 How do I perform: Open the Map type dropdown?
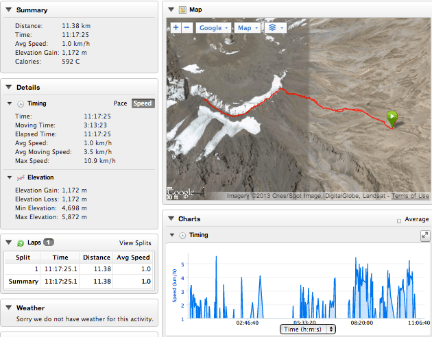[247, 28]
